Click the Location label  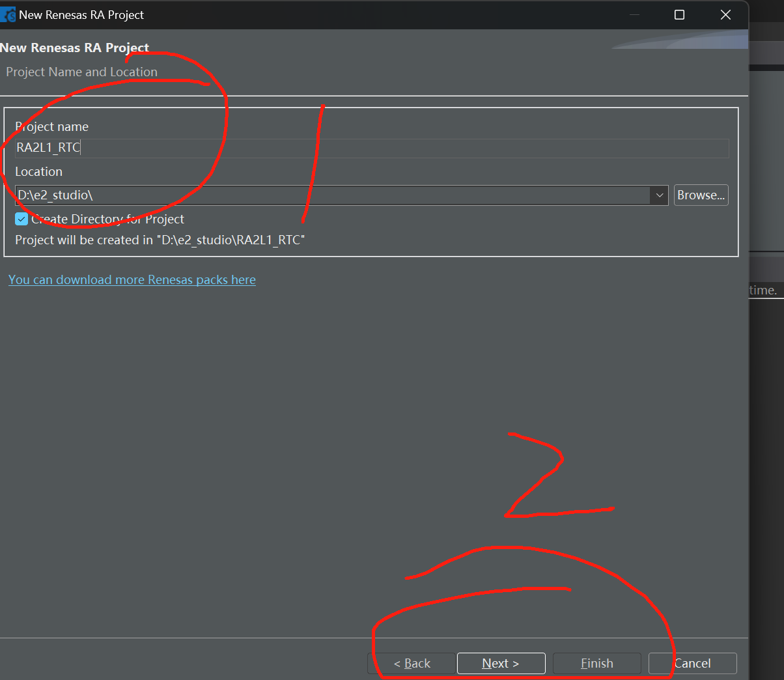click(39, 171)
